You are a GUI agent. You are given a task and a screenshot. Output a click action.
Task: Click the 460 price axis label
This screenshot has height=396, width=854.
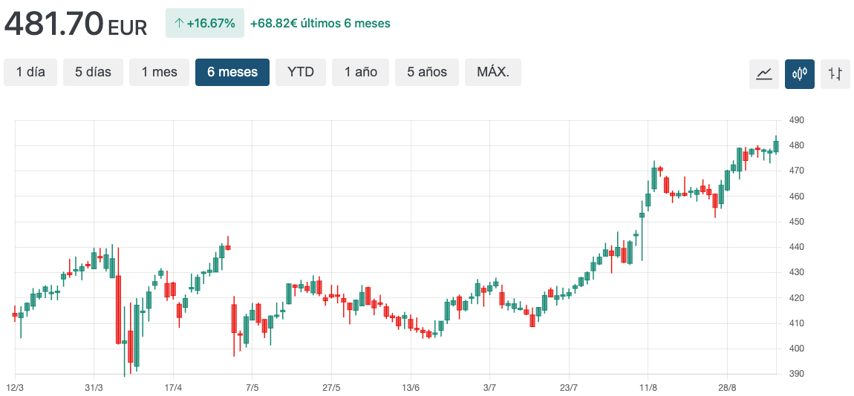[x=796, y=197]
